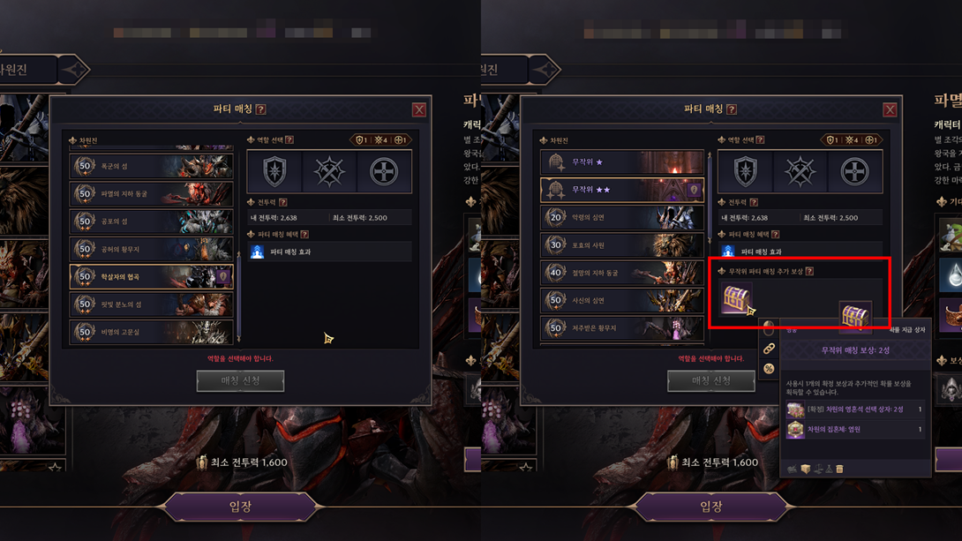
Task: Select the 파멸의 지하 동굴 dungeon
Action: pyautogui.click(x=151, y=194)
